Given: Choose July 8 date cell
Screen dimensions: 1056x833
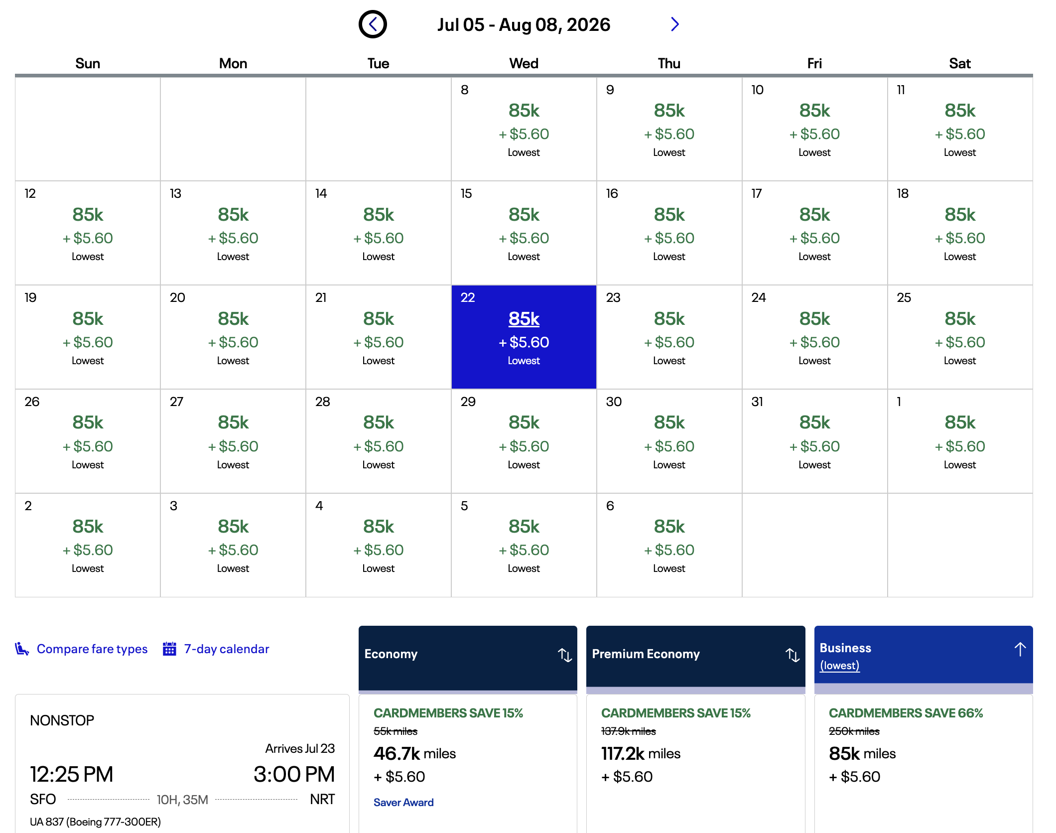Looking at the screenshot, I should [524, 129].
